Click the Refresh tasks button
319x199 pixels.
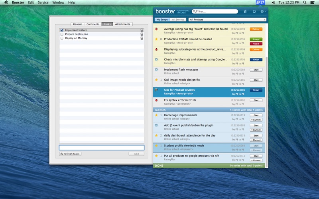point(70,154)
